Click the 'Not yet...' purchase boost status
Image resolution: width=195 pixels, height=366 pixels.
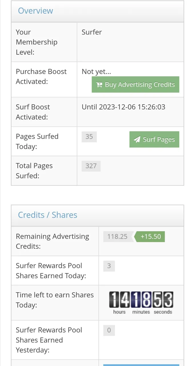pos(96,71)
